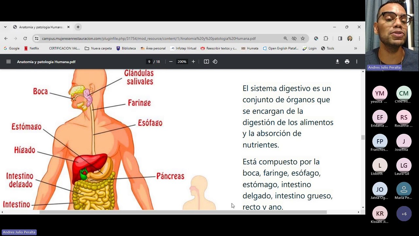Close the Anatomia y patologia Humana tab
The image size is (419, 236).
(x=69, y=27)
